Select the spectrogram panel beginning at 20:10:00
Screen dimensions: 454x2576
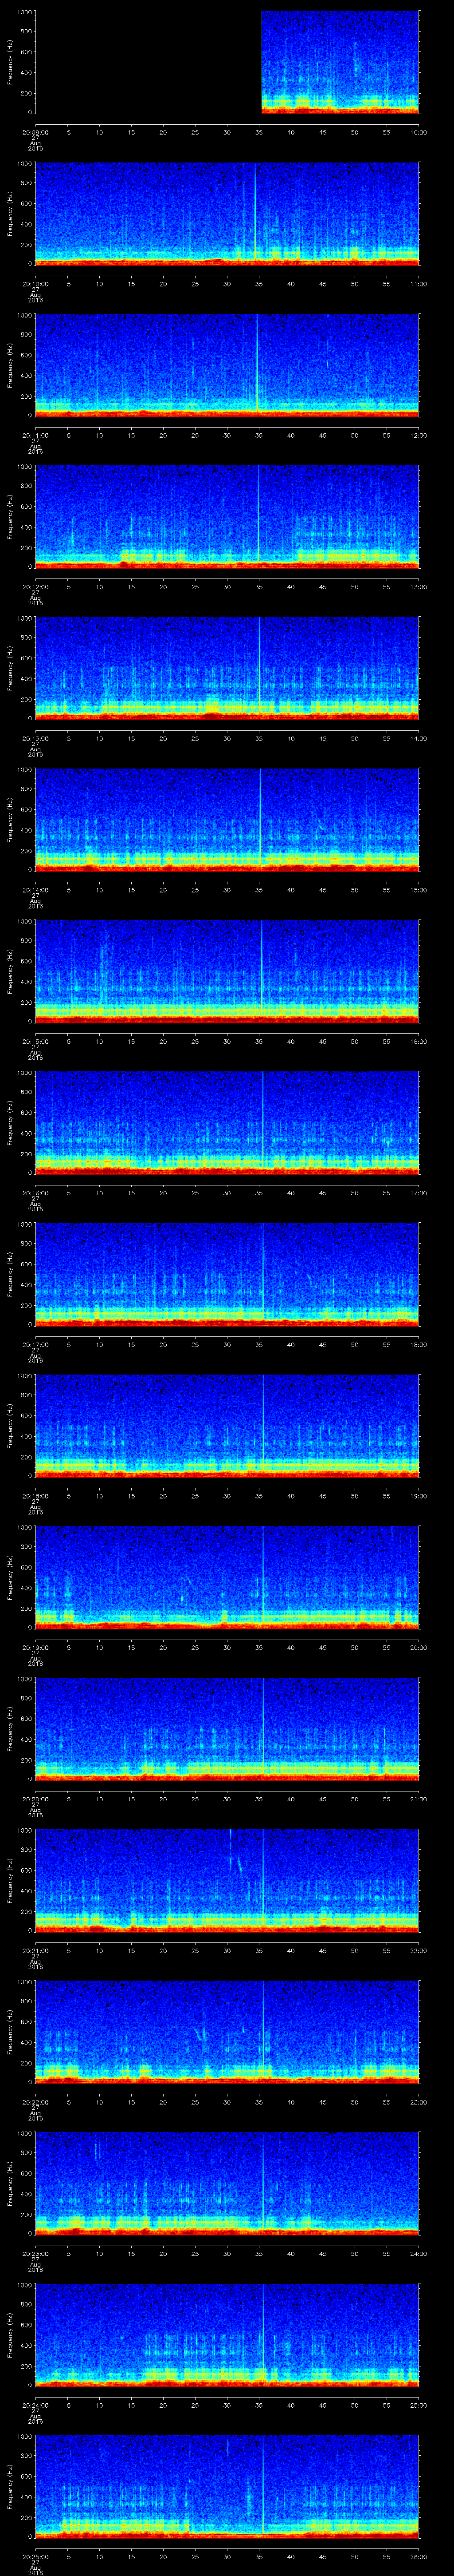point(227,214)
